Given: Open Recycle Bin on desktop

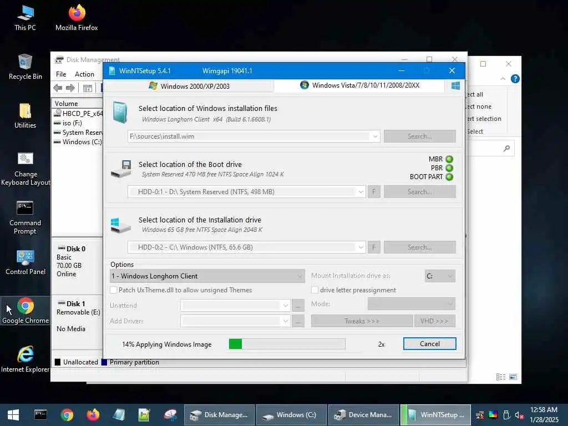Looking at the screenshot, I should 25,67.
